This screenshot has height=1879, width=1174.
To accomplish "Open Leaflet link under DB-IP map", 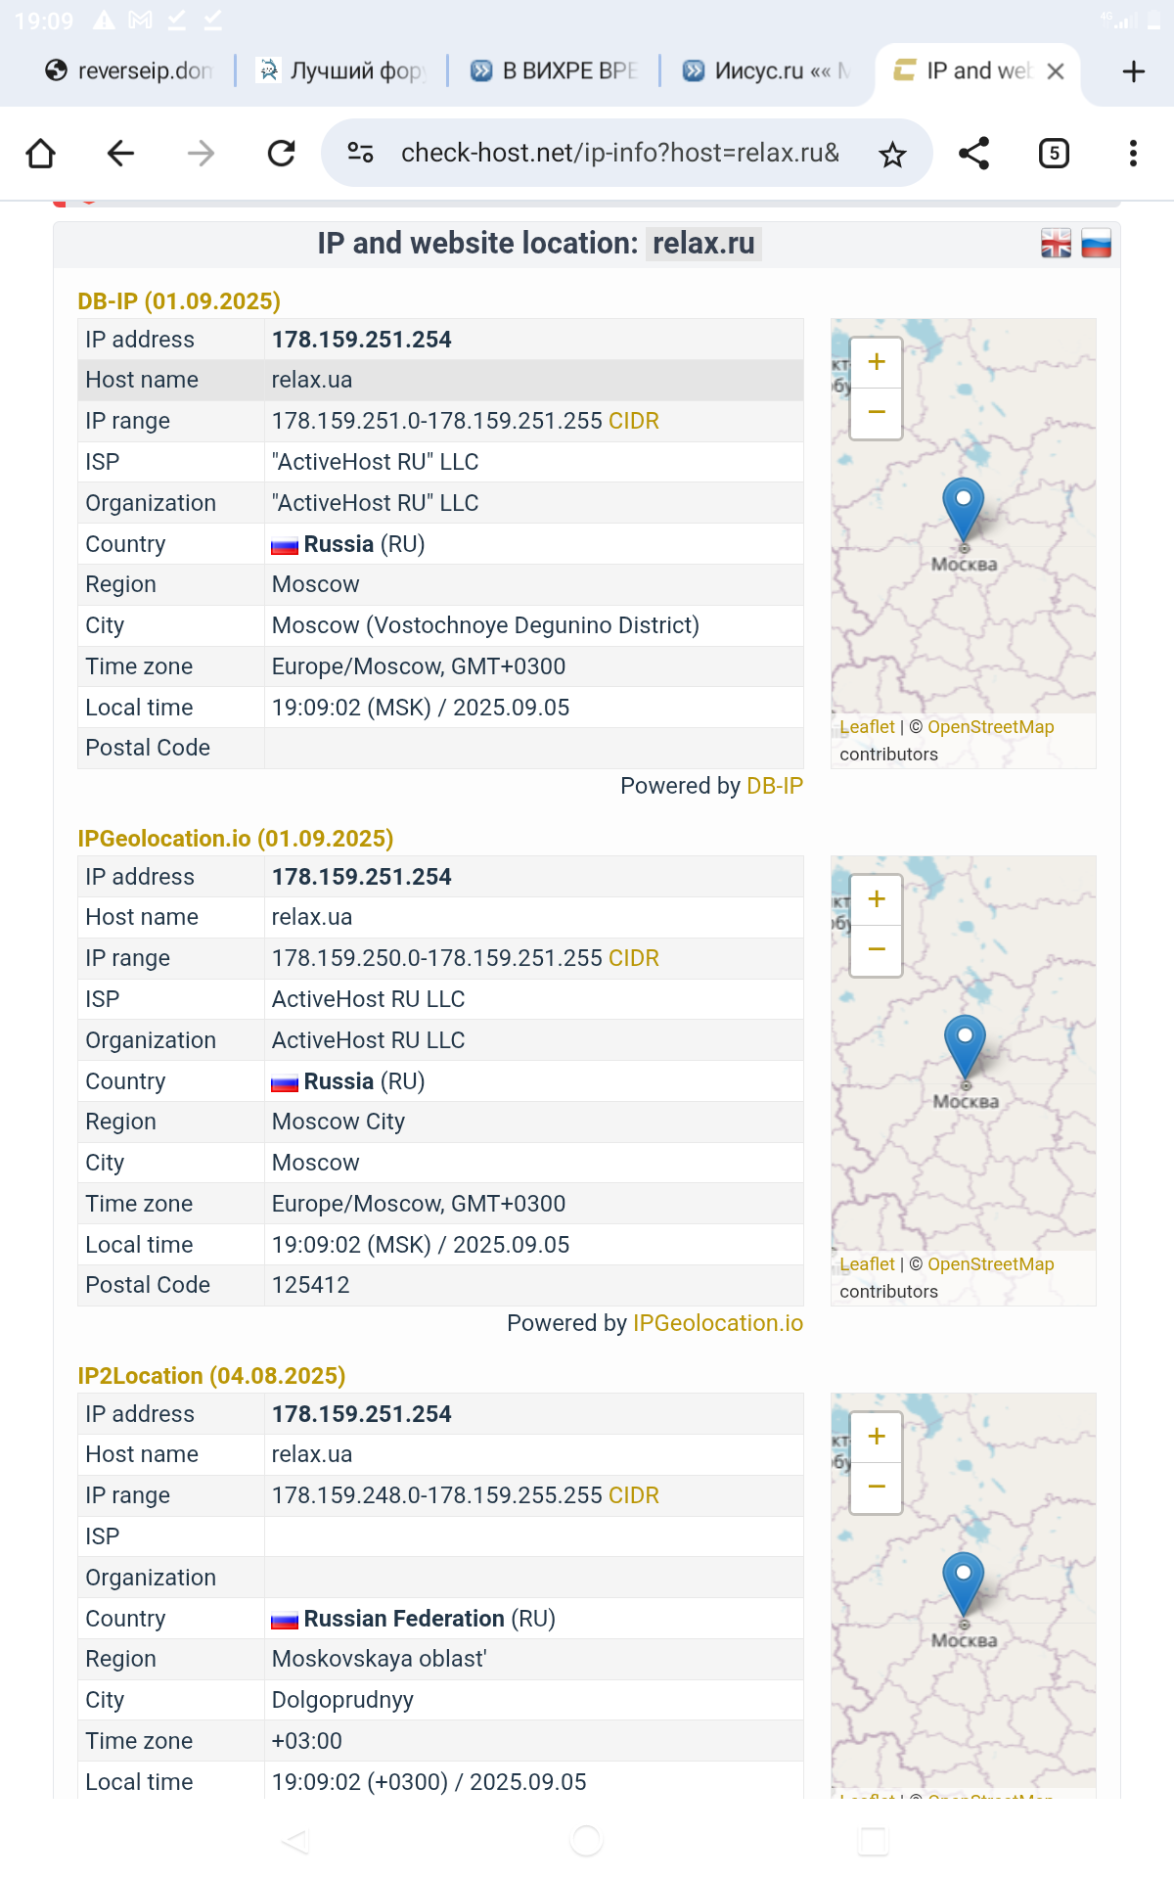I will tap(867, 727).
